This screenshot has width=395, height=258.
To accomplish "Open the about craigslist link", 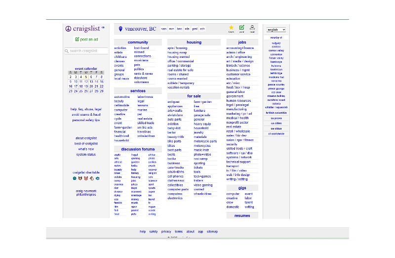I will [86, 138].
